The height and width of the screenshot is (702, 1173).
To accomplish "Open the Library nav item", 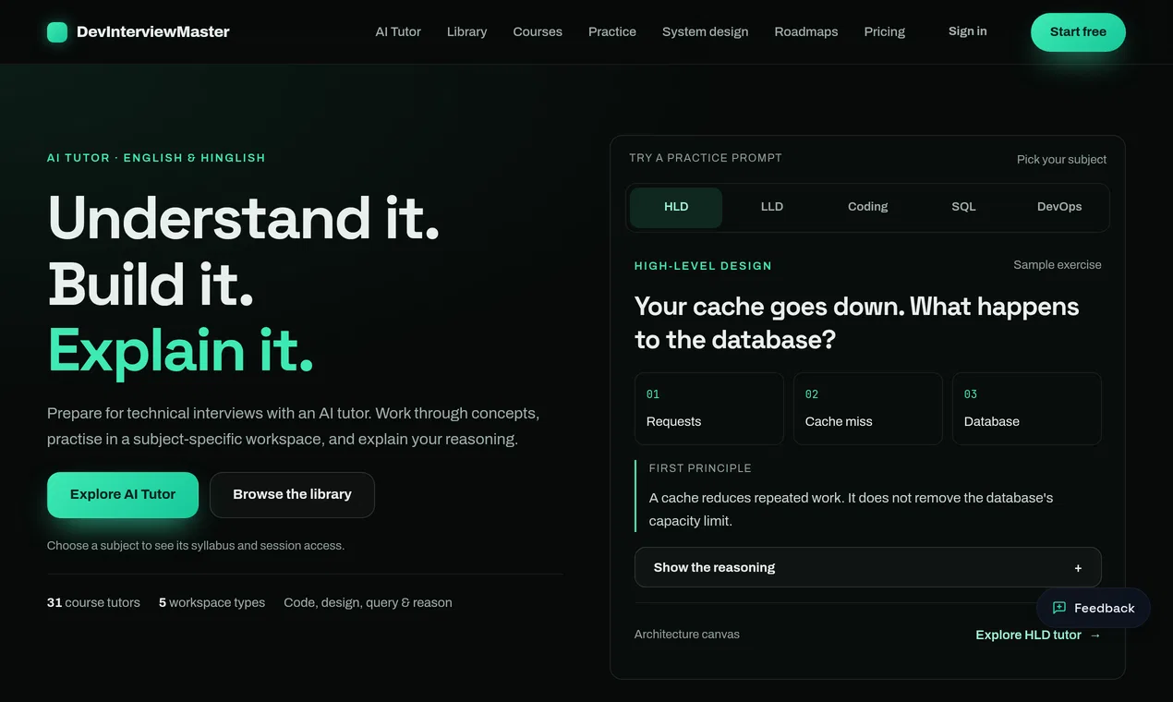I will [x=466, y=31].
